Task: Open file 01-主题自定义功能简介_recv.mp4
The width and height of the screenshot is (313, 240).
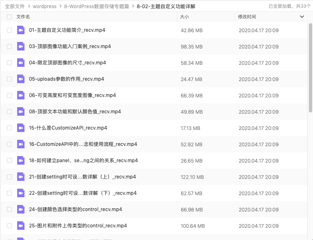Action: (x=67, y=30)
